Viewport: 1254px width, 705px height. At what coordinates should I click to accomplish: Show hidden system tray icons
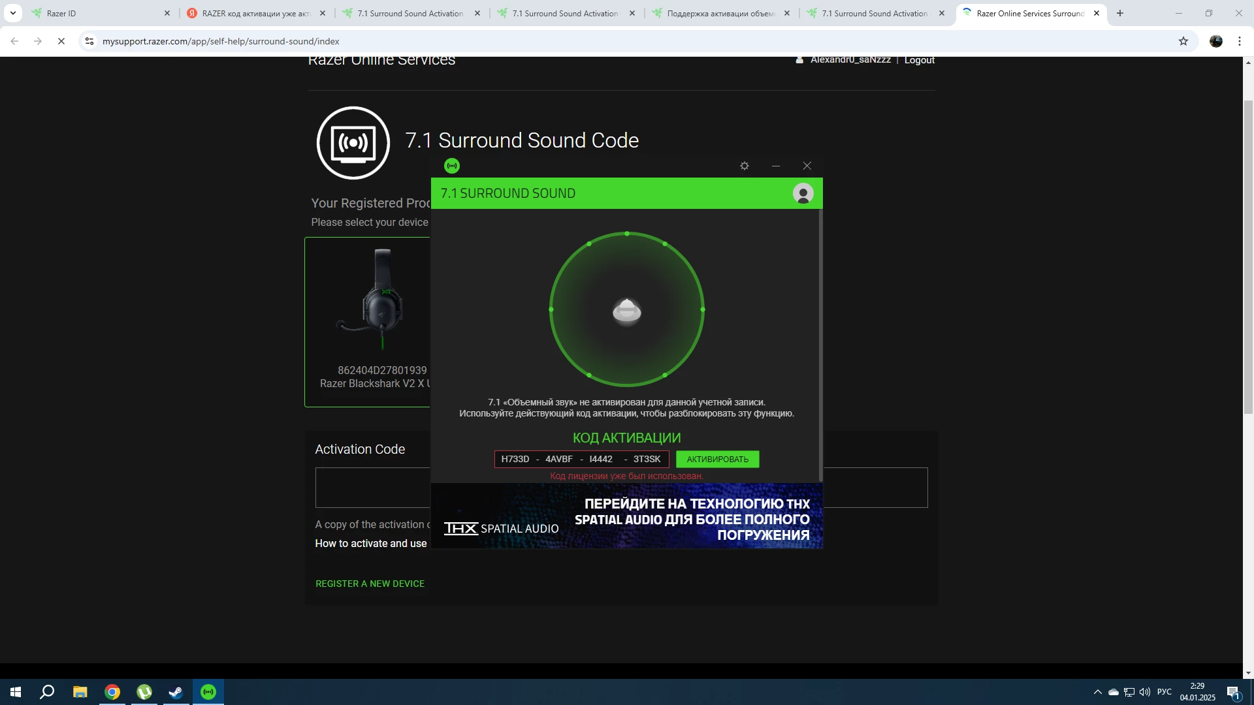click(x=1097, y=692)
